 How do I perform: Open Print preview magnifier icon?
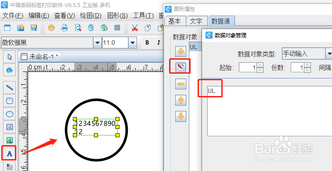click(x=78, y=28)
